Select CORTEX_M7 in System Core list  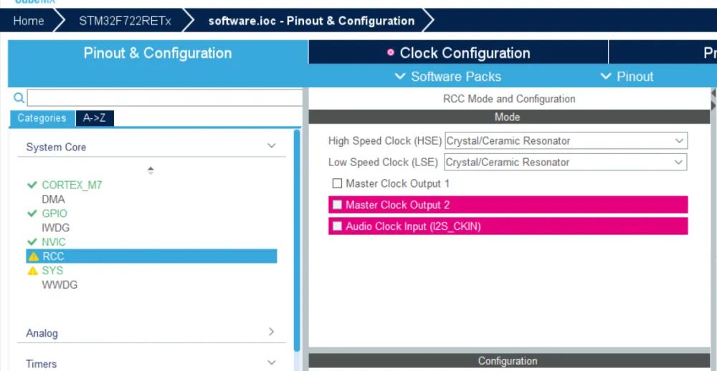72,185
